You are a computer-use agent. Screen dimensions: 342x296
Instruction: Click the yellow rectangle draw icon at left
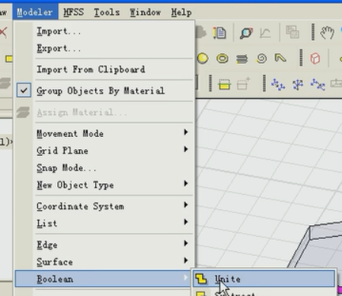(x=9, y=59)
